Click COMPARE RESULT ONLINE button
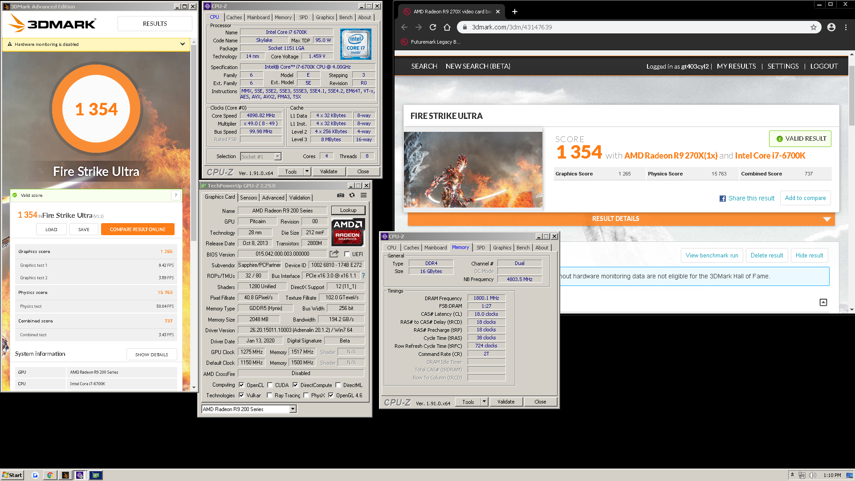Image resolution: width=855 pixels, height=481 pixels. click(138, 229)
